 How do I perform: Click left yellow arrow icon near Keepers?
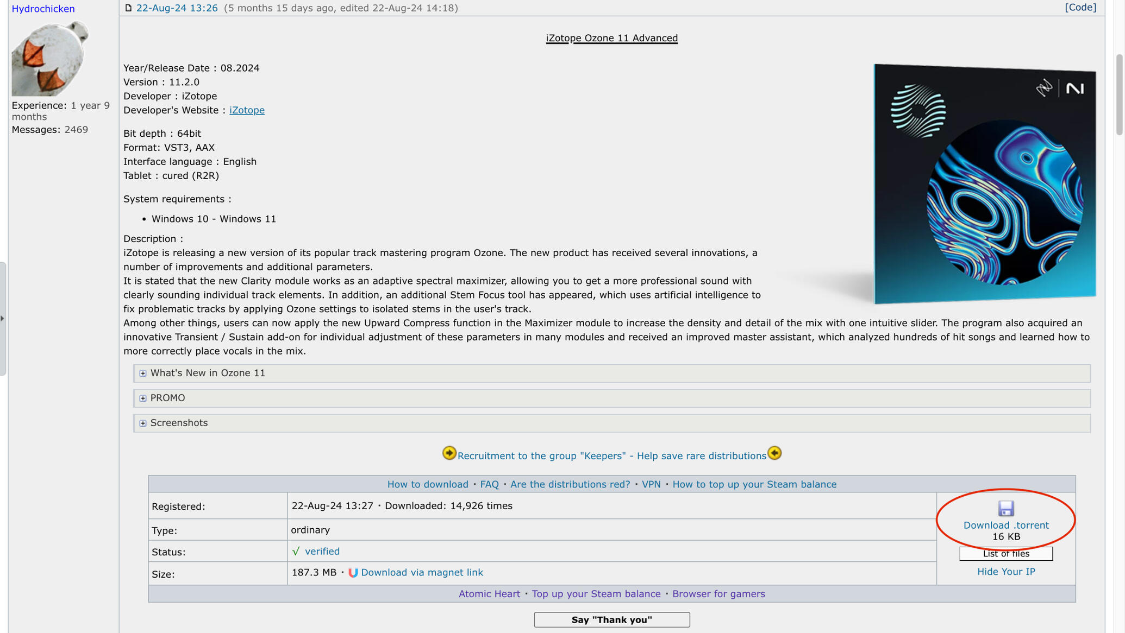[x=449, y=453]
